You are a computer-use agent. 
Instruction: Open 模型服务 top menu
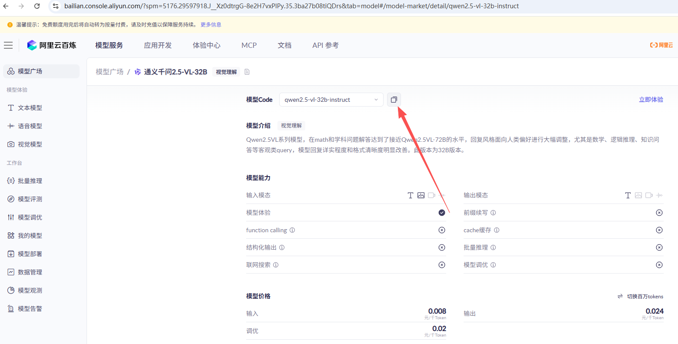pyautogui.click(x=109, y=45)
